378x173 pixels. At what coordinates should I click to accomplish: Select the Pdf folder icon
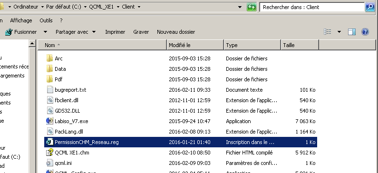point(49,79)
